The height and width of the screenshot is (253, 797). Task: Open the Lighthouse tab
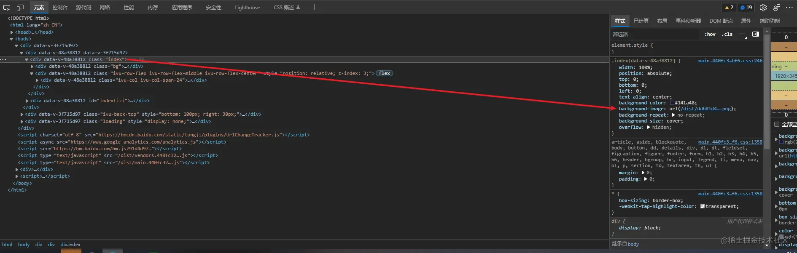[x=247, y=8]
